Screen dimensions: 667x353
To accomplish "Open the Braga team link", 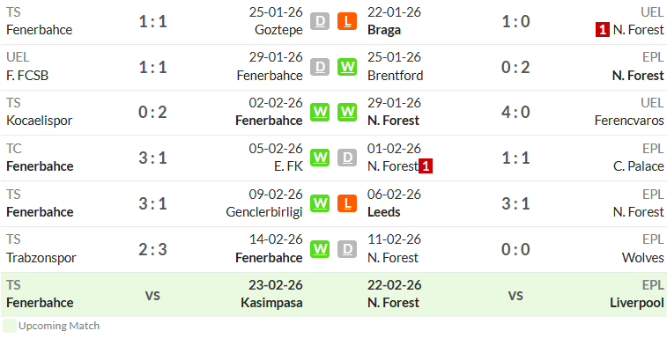I will (x=384, y=30).
